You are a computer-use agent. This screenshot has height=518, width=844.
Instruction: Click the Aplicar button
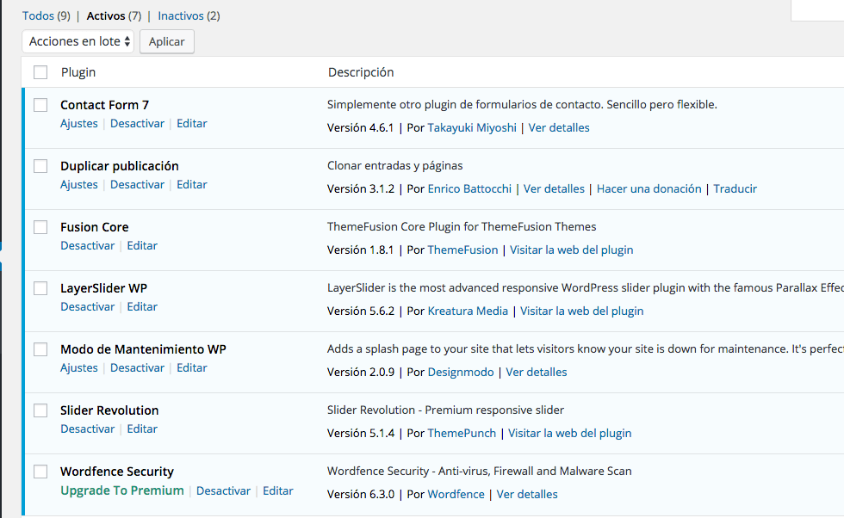[x=167, y=41]
